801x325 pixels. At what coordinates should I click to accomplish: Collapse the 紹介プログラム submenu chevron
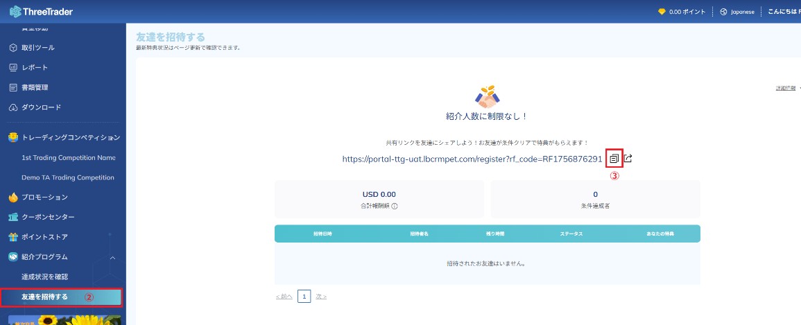(113, 258)
